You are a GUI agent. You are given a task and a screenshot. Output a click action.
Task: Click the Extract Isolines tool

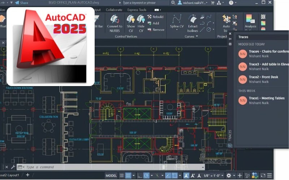[193, 23]
